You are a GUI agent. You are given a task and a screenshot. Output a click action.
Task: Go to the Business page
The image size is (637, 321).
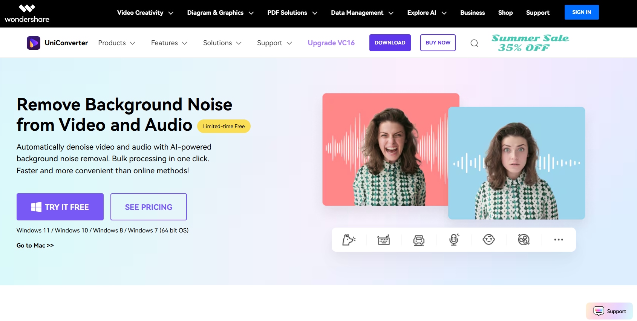(472, 13)
